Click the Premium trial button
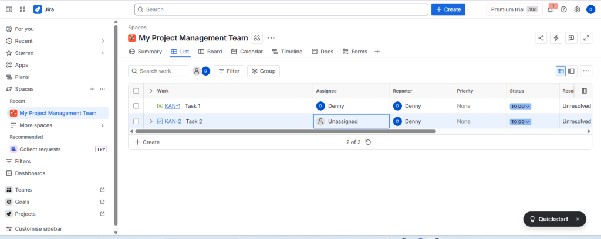 514,9
